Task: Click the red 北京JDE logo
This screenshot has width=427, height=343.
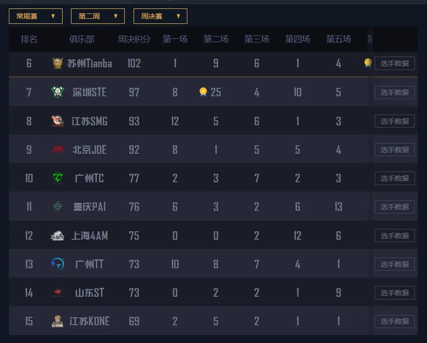Action: (x=57, y=150)
